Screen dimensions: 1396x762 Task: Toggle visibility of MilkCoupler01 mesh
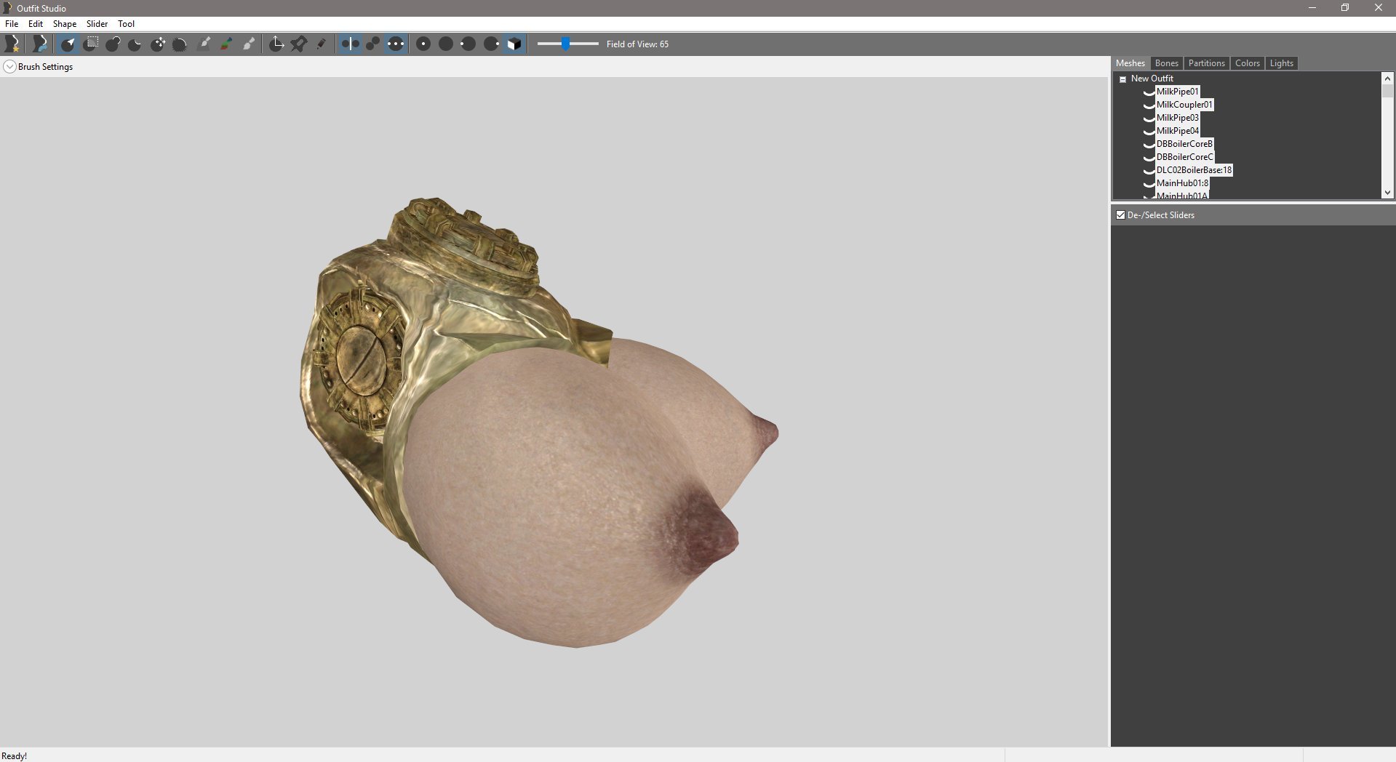pyautogui.click(x=1149, y=105)
